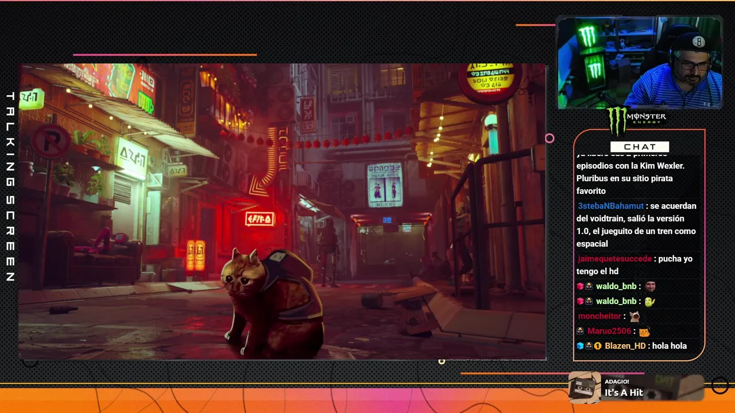This screenshot has height=413, width=735.
Task: Open jaimequetesuccede's chat username
Action: (x=614, y=259)
